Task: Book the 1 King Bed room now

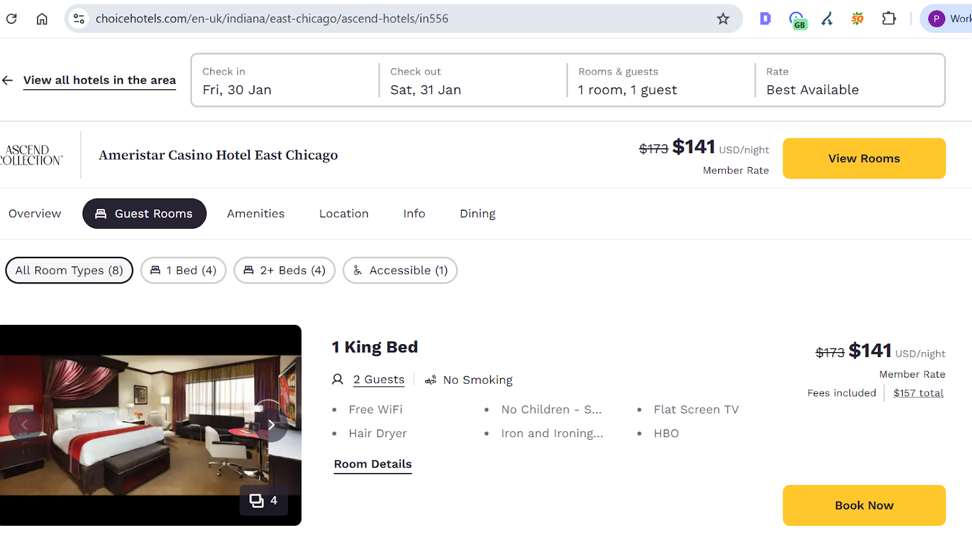Action: [864, 505]
